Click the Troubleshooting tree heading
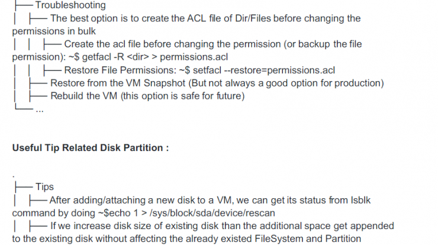This screenshot has width=438, height=245. pos(70,5)
